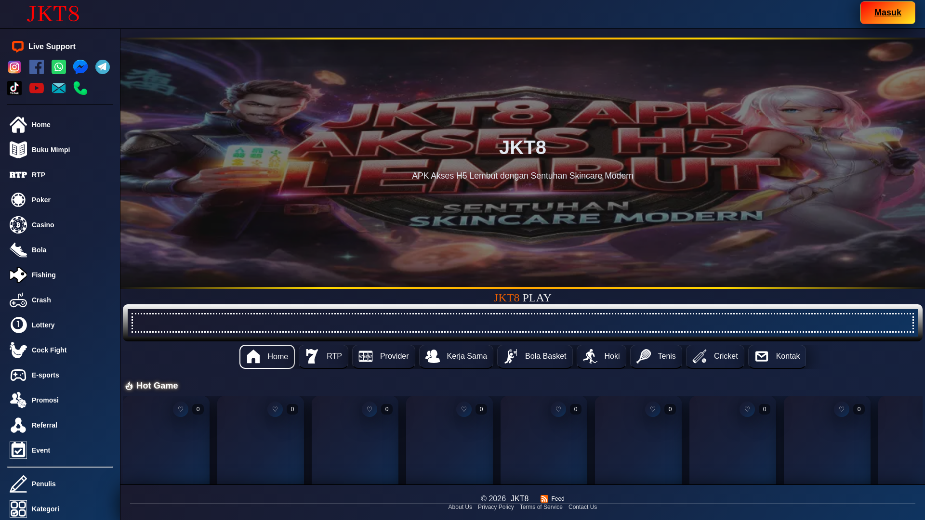Open the Messenger chat icon

[x=80, y=67]
